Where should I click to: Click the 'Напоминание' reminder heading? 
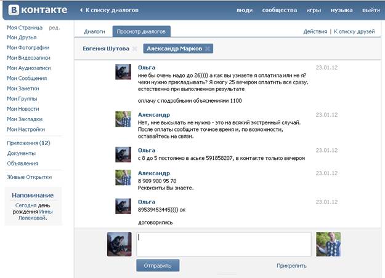(33, 196)
